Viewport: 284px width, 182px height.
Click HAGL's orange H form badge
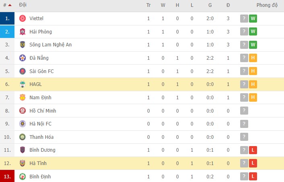tap(253, 84)
